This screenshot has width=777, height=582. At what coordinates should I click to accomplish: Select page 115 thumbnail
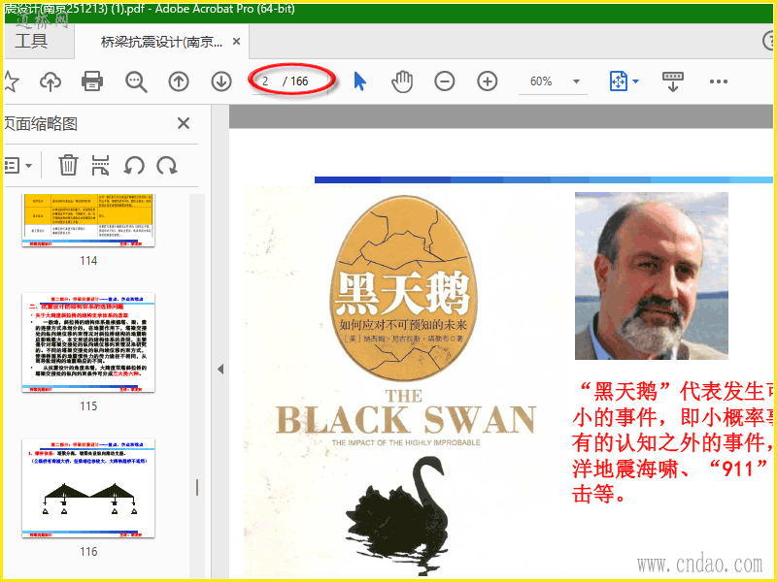tap(88, 342)
